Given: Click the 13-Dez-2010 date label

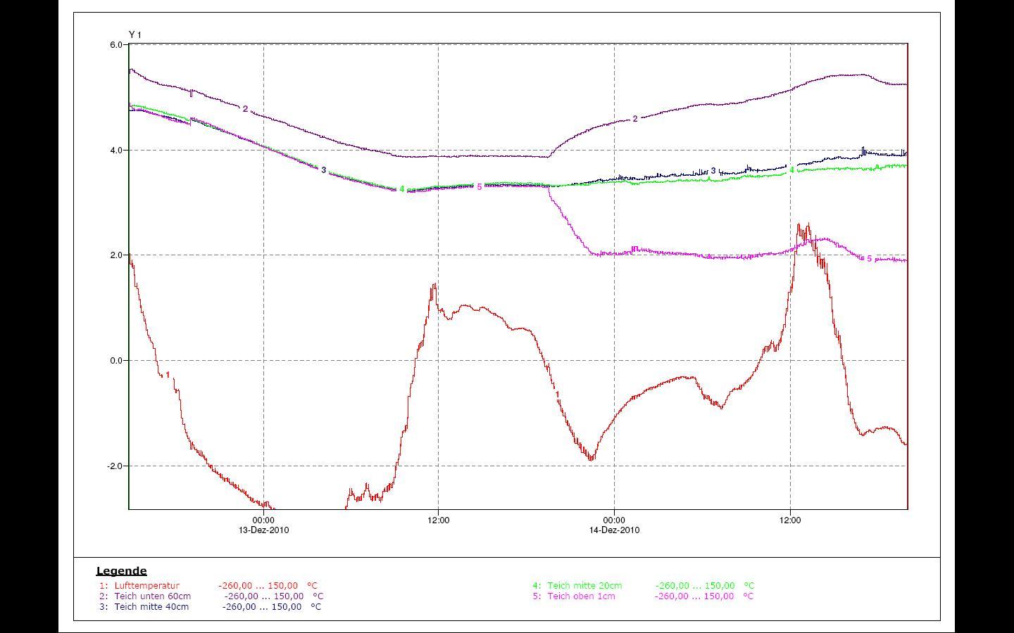Looking at the screenshot, I should click(x=263, y=530).
